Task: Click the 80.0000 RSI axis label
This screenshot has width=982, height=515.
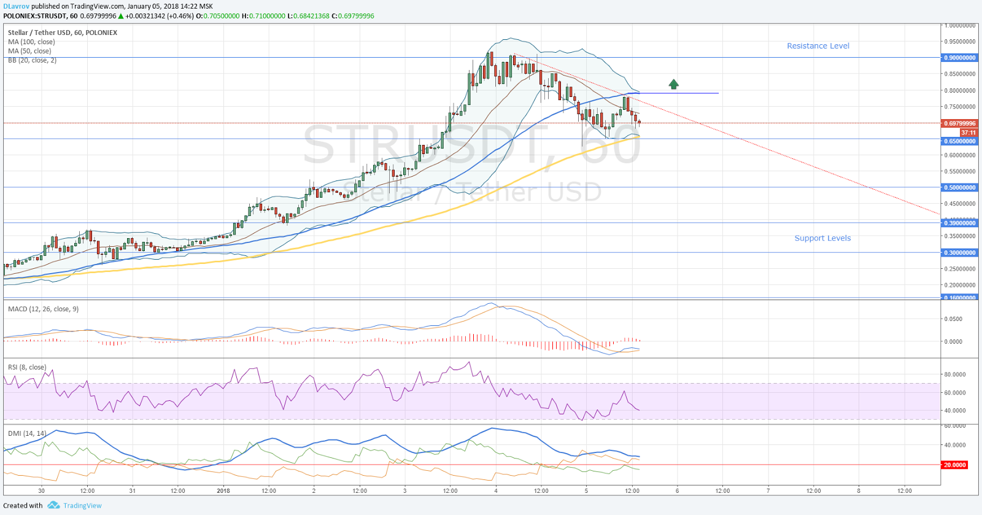Action: tap(955, 374)
